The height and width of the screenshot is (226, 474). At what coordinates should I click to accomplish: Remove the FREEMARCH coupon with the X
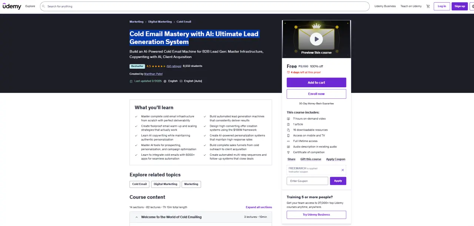(343, 170)
